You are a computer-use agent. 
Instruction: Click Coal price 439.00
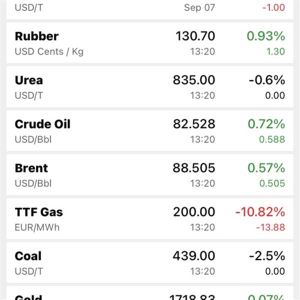click(x=194, y=256)
